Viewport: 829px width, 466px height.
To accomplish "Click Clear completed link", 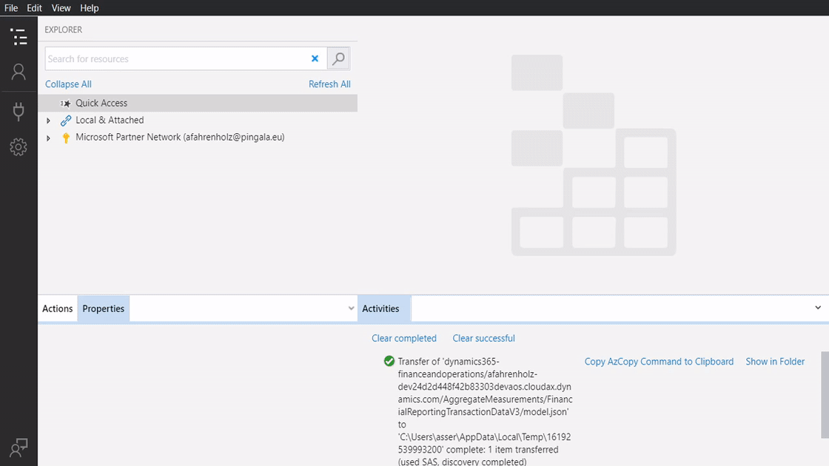I will 404,338.
